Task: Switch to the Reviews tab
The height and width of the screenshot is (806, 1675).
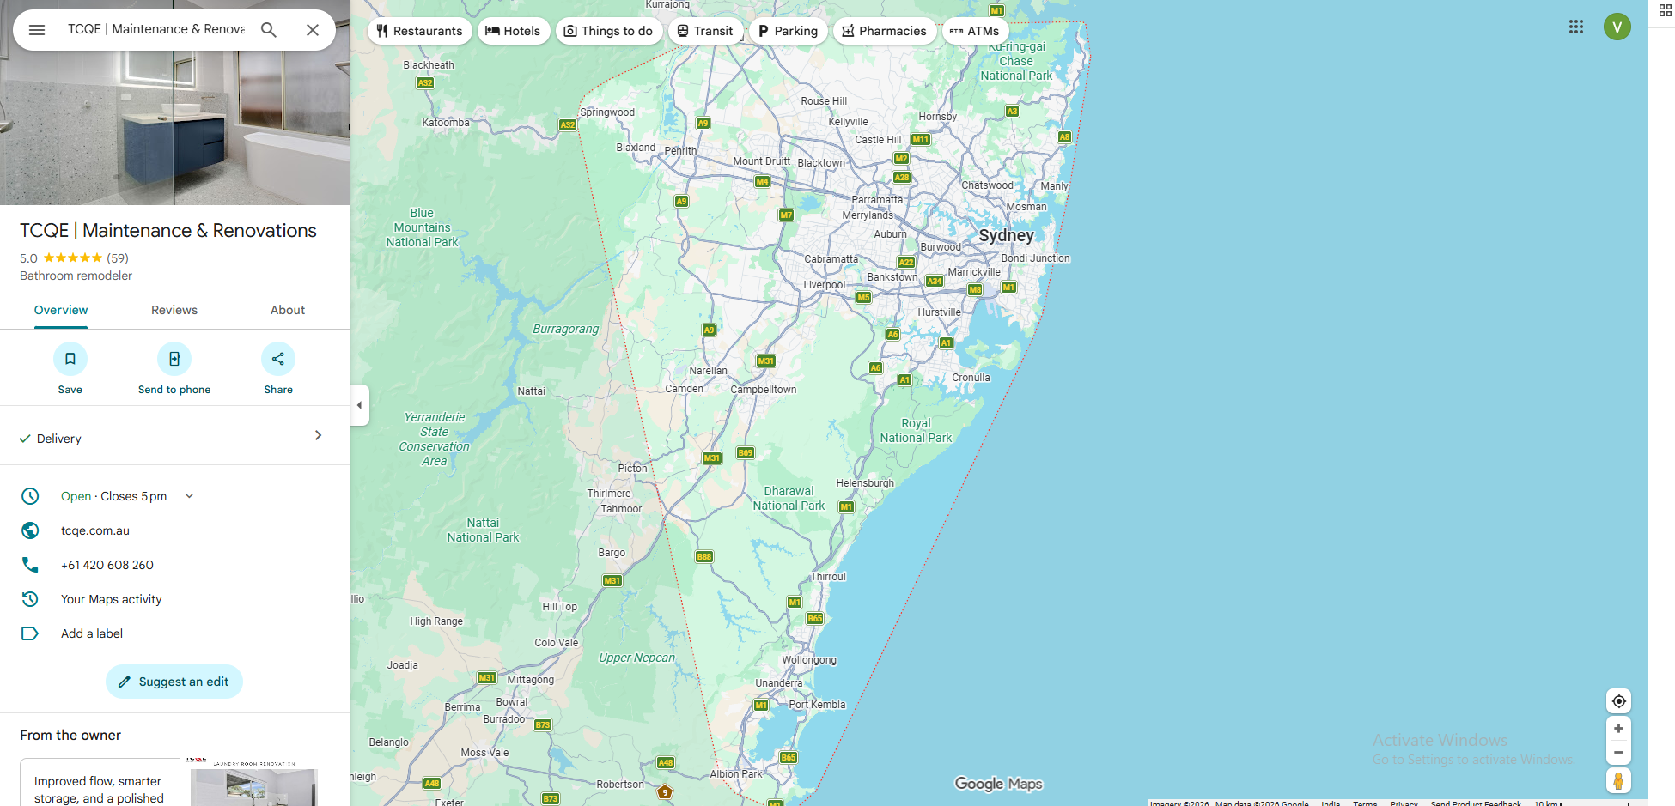Action: (174, 310)
